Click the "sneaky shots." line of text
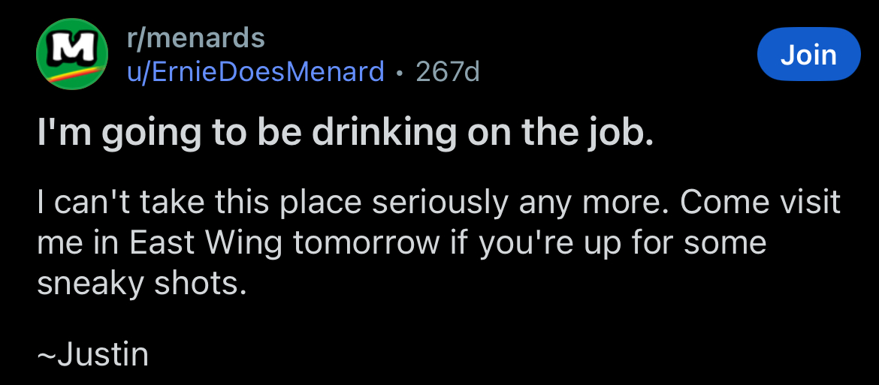The height and width of the screenshot is (385, 879). point(140,284)
